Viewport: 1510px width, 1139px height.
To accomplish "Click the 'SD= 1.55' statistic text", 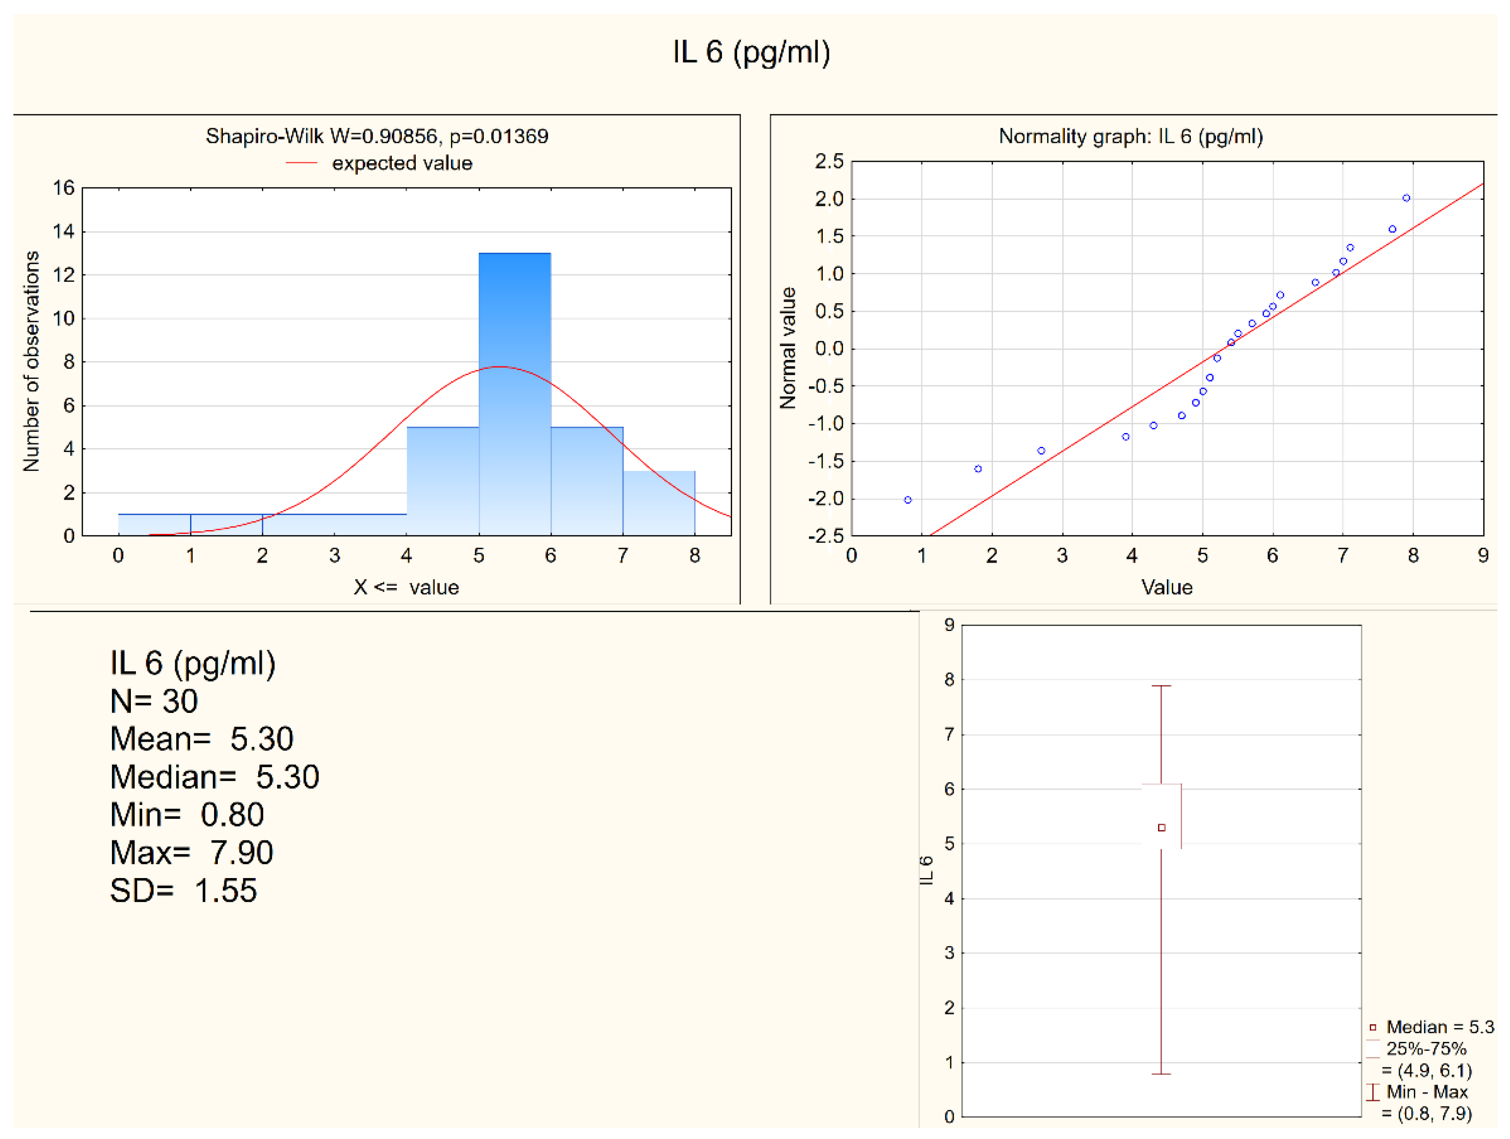I will coord(183,891).
